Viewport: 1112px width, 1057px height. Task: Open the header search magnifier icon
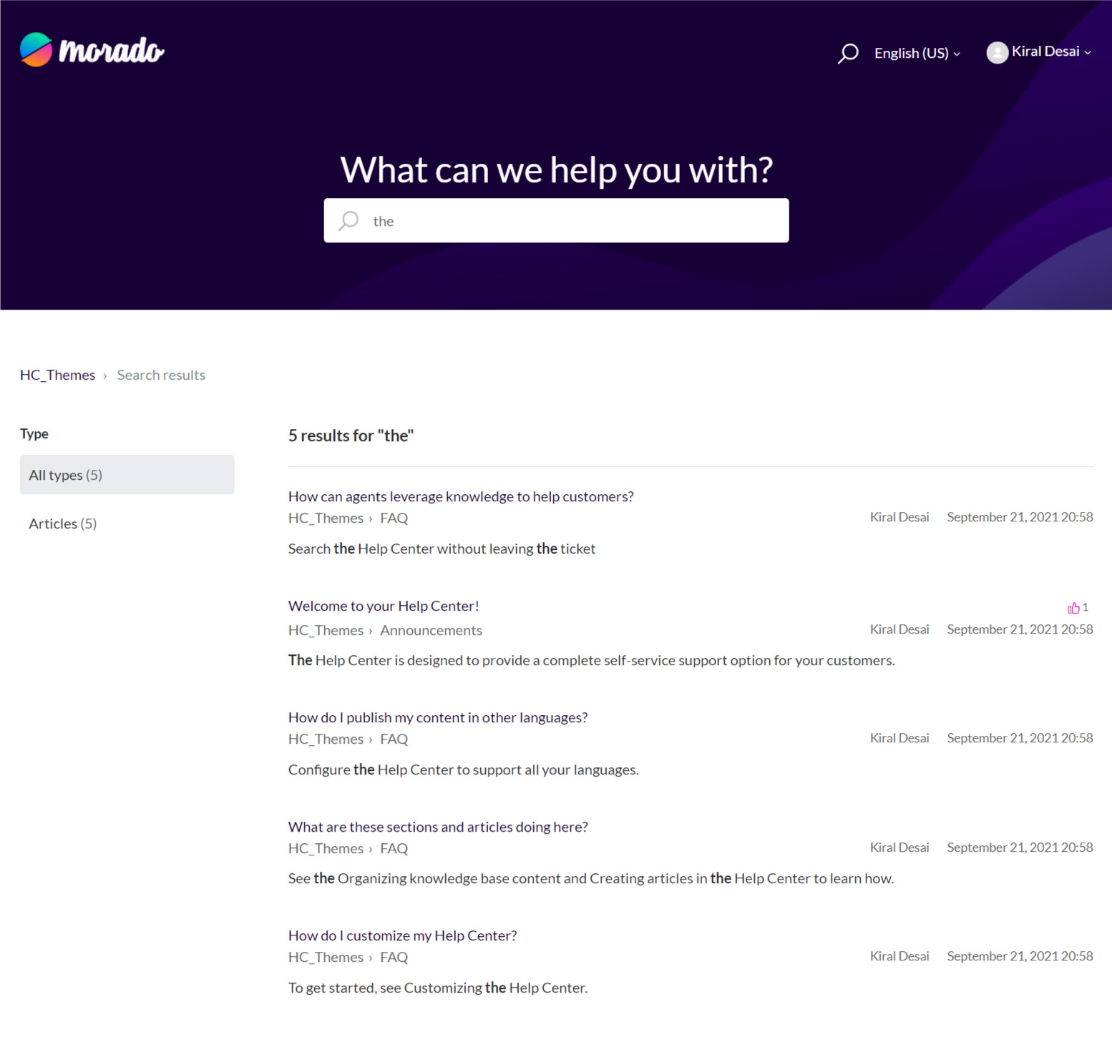[848, 53]
